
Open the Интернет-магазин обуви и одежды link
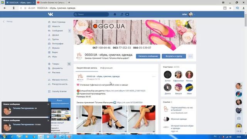[x=182, y=127]
